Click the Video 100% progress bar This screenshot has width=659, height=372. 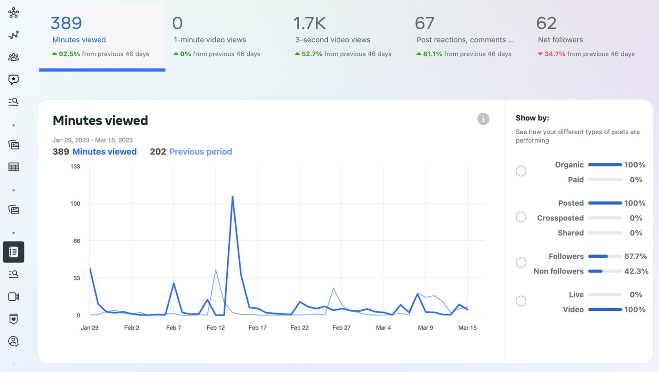point(605,309)
